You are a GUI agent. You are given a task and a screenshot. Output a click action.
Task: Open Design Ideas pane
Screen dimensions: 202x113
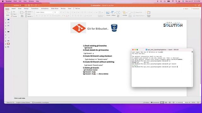click(149, 14)
